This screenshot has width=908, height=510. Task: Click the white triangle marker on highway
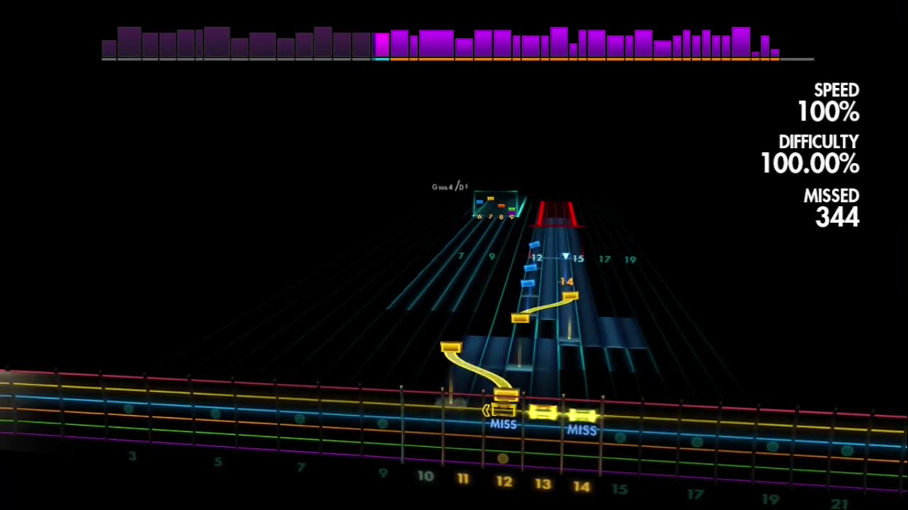coord(565,256)
